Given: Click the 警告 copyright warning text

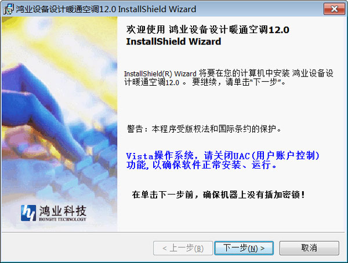Looking at the screenshot, I should coord(204,129).
